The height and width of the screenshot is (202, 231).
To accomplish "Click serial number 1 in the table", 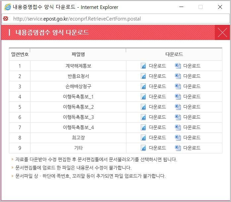I will click(x=20, y=66).
